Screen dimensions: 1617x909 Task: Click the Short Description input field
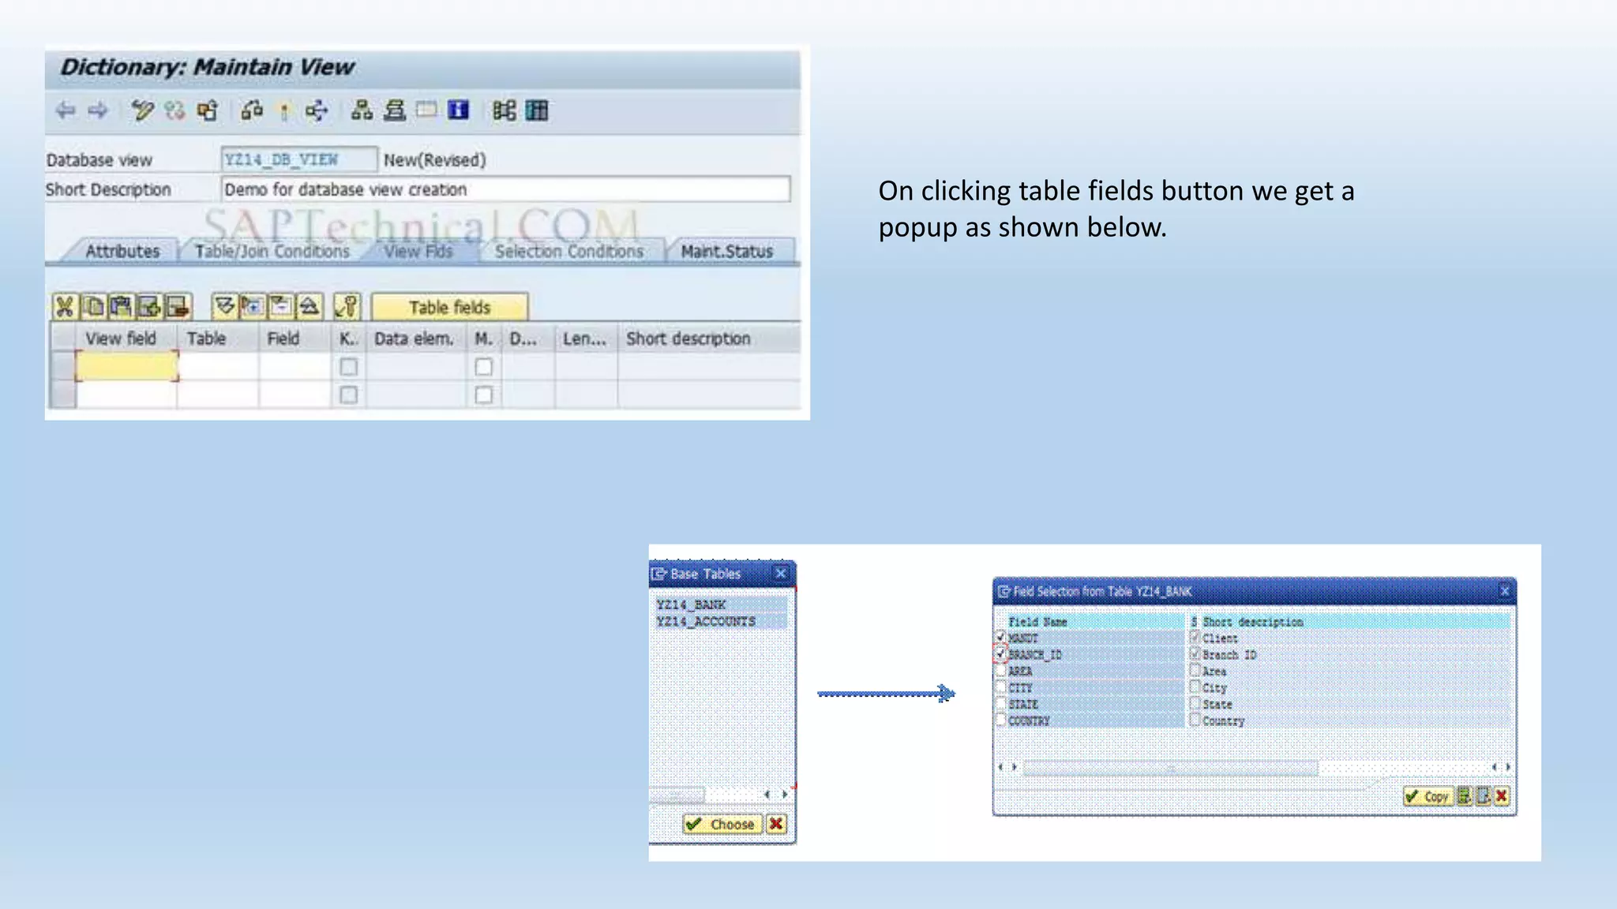(505, 189)
